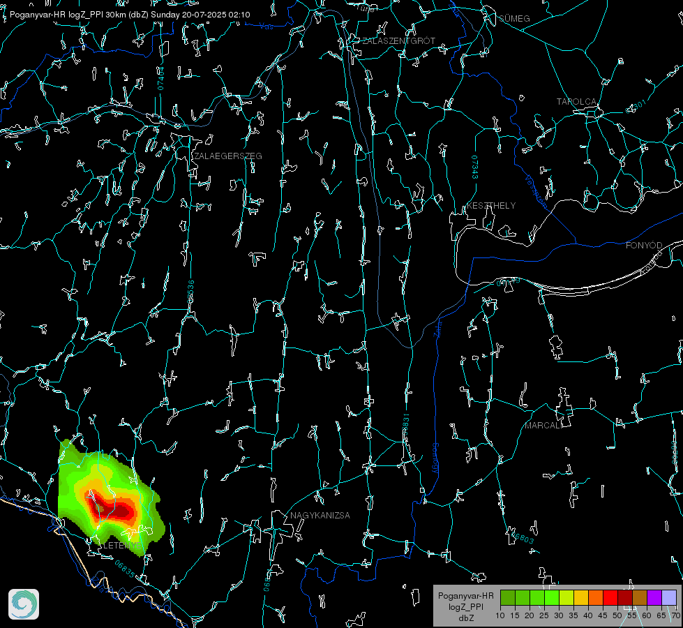Click road number 07343 label
This screenshot has height=628, width=683.
475,167
